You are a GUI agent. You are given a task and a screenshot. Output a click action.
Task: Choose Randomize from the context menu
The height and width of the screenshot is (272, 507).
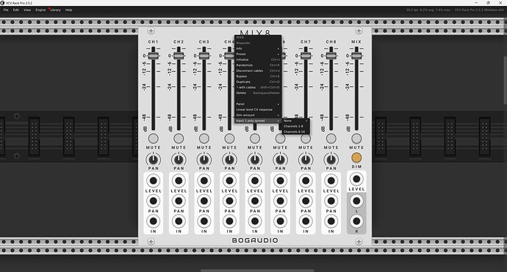coord(258,65)
